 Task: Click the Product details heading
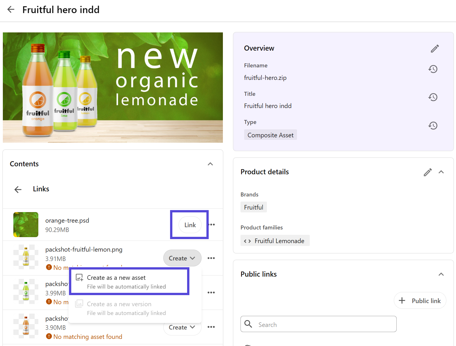tap(265, 172)
